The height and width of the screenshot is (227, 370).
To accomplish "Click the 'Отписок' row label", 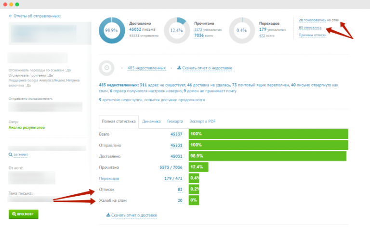I will pyautogui.click(x=106, y=189).
